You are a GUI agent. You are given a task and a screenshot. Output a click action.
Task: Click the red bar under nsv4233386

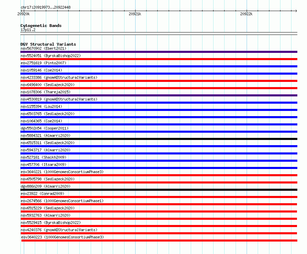point(159,81)
